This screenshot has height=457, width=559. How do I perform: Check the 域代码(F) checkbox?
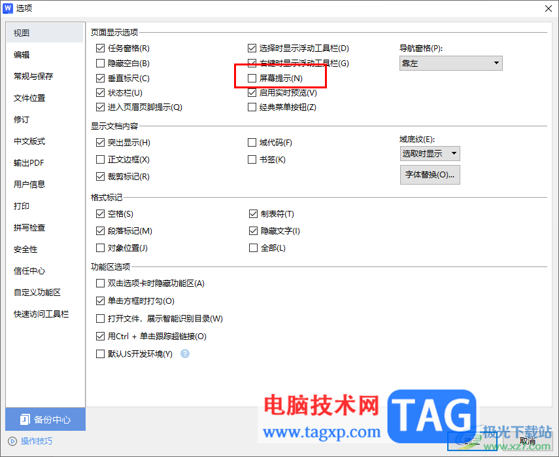point(252,143)
